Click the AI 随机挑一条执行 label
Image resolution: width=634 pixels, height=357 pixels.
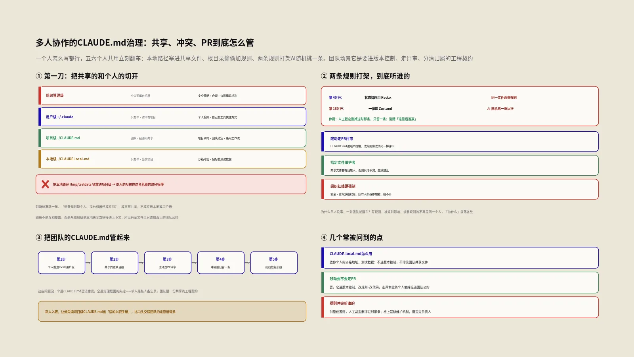[500, 109]
